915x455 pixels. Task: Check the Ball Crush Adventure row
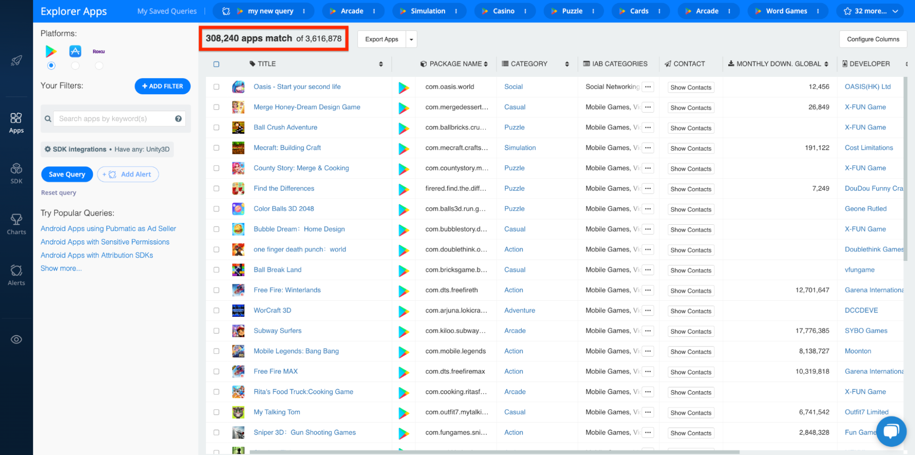217,127
